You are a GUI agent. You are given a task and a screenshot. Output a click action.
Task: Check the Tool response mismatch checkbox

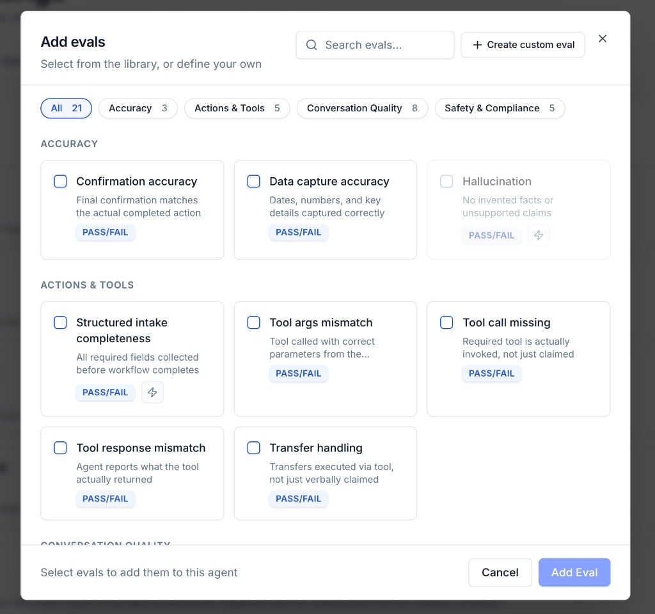60,448
